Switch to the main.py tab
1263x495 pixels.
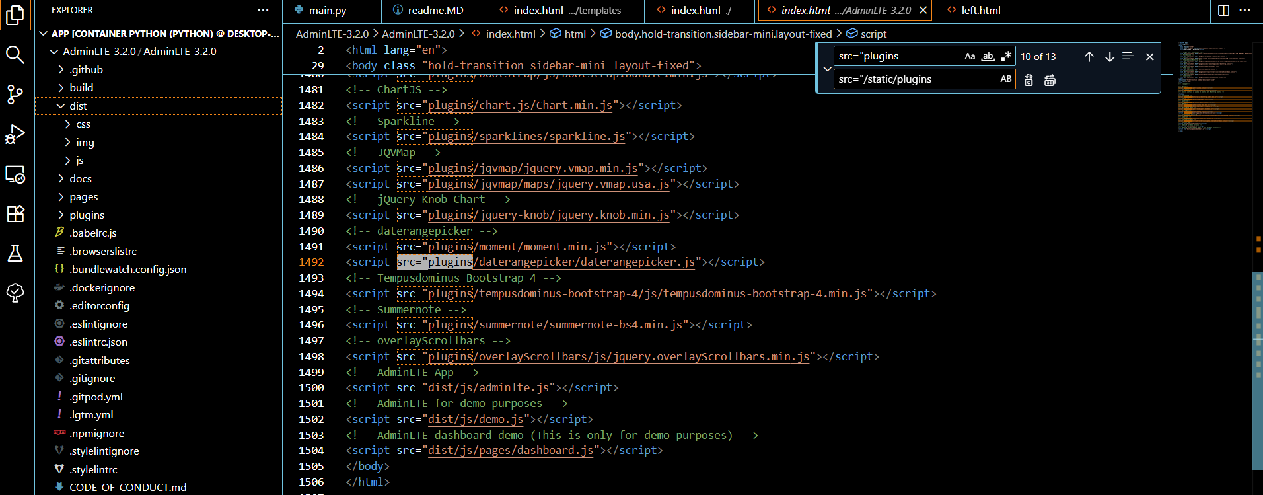pos(332,11)
